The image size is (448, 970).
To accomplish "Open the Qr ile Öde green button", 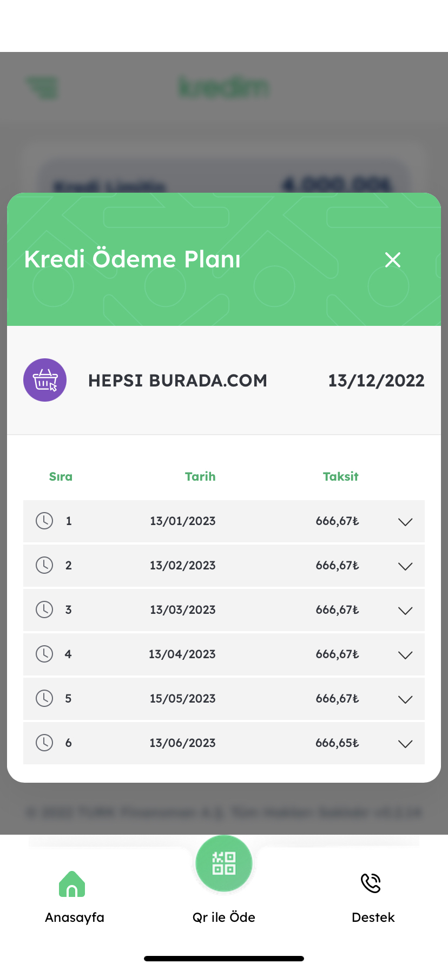I will pos(224,863).
